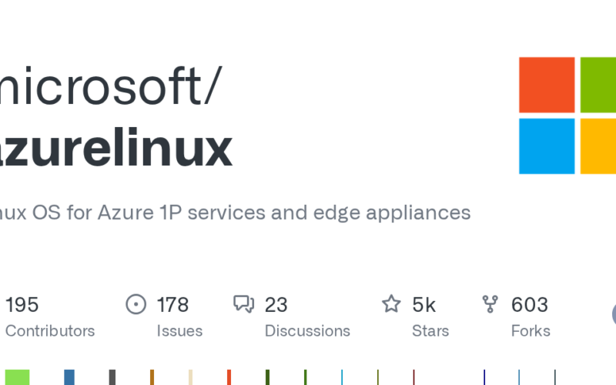Click the Microsoft logo blue square
The height and width of the screenshot is (385, 616).
pos(547,146)
